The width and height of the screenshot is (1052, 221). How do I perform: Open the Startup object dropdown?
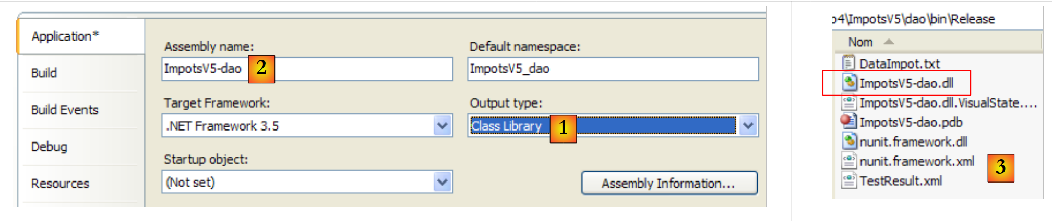442,182
